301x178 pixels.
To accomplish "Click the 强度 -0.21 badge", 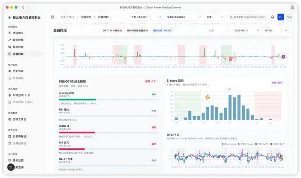I will (150, 81).
